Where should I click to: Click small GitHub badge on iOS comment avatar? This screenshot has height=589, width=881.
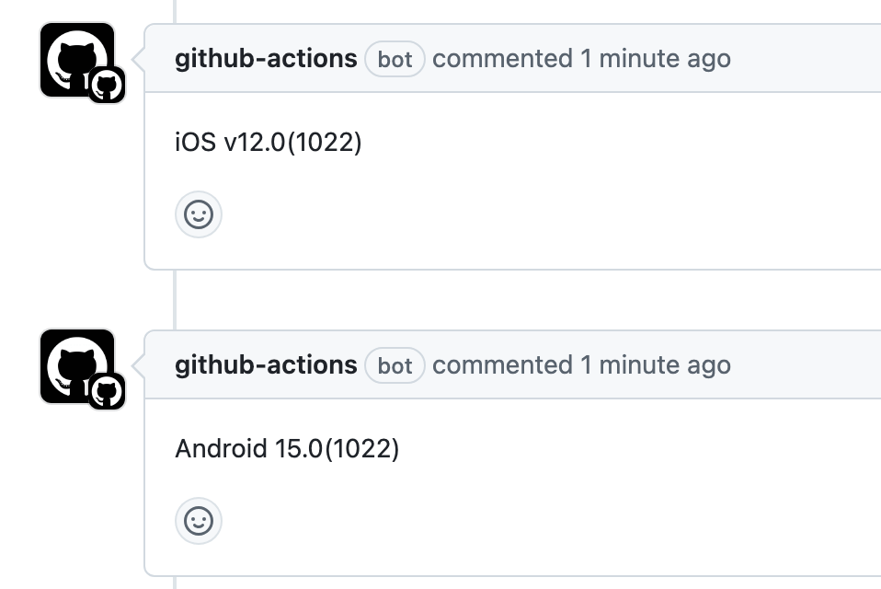point(107,85)
